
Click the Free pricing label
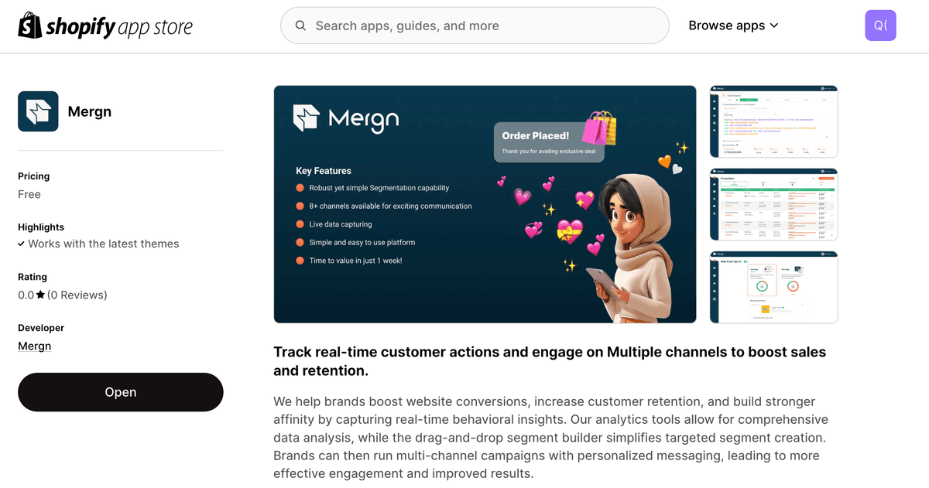pyautogui.click(x=29, y=194)
